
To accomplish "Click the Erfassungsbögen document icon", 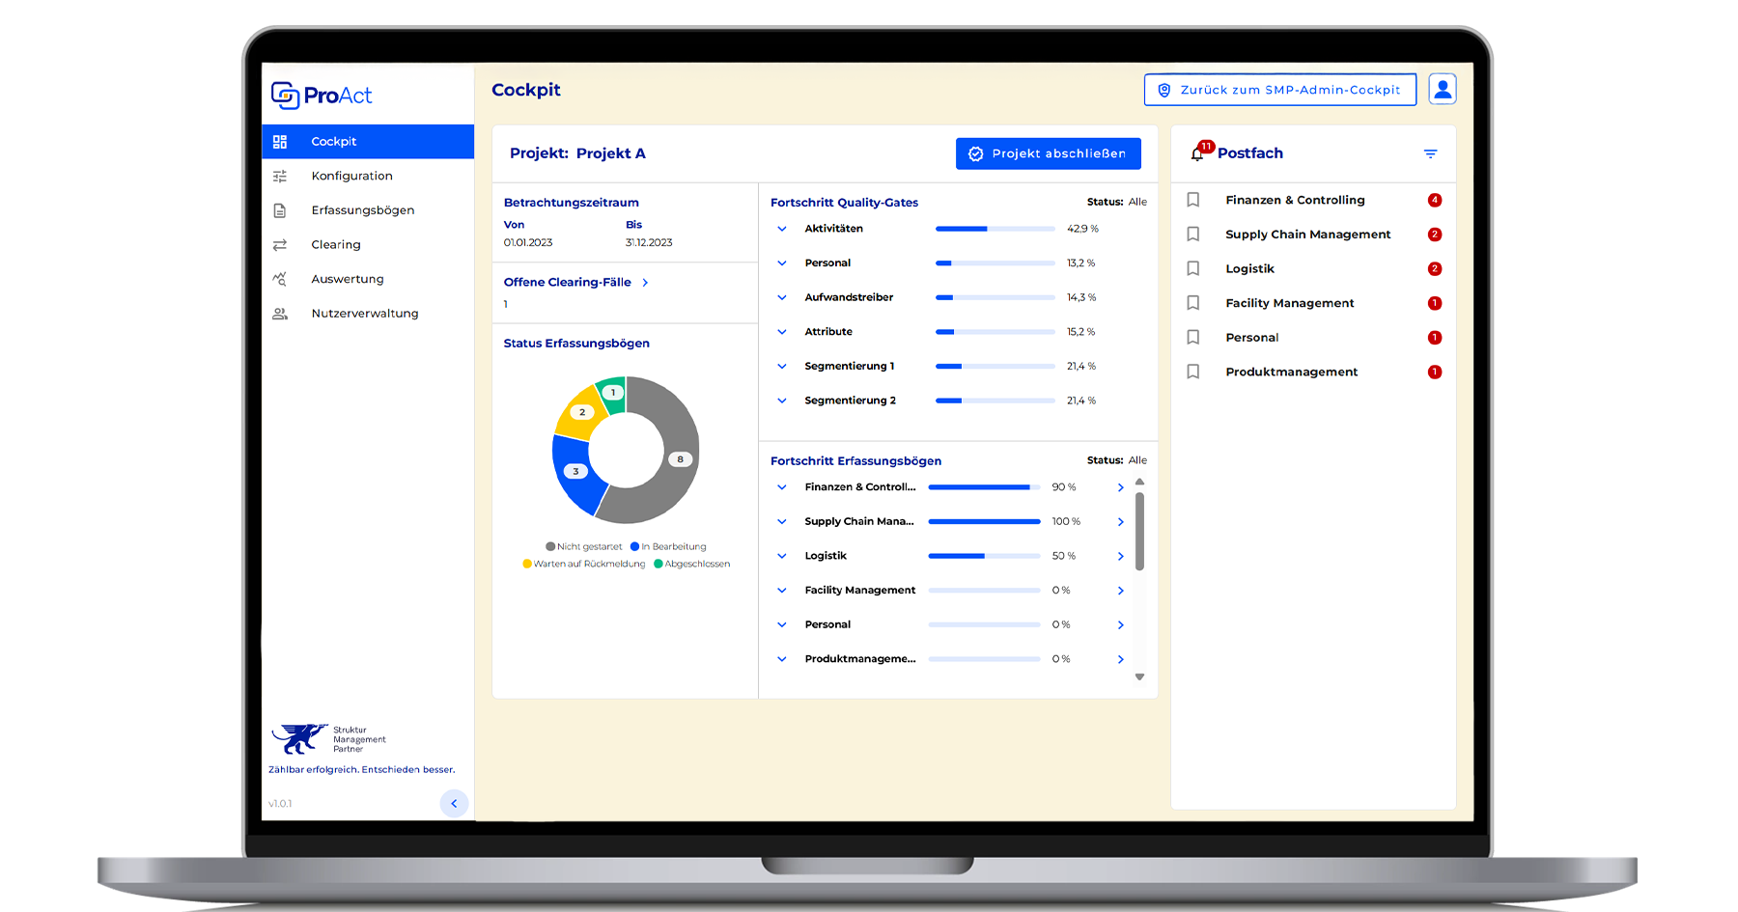I will 281,209.
